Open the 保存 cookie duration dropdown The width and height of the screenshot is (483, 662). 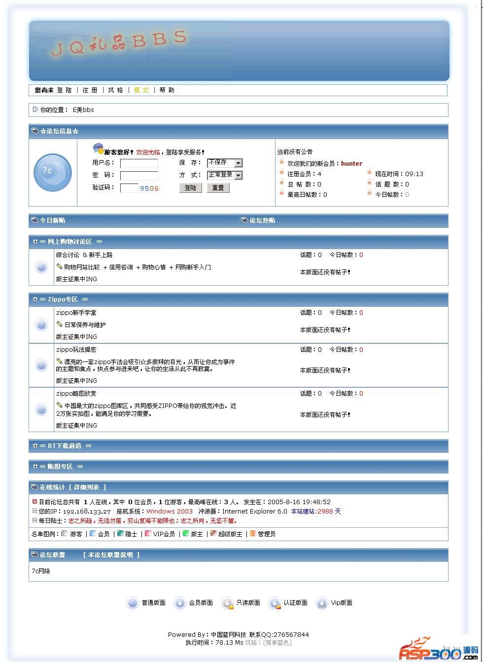pos(225,163)
